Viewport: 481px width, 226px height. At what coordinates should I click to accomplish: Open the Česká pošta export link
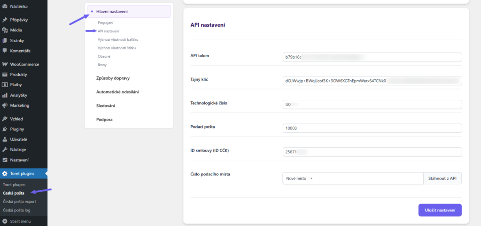[x=19, y=202]
